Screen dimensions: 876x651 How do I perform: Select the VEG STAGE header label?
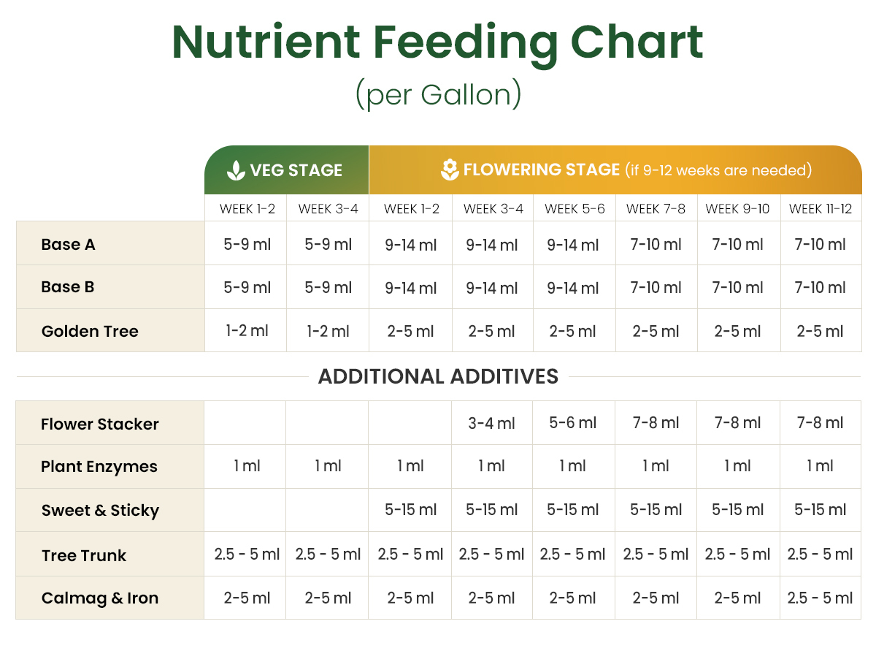296,170
